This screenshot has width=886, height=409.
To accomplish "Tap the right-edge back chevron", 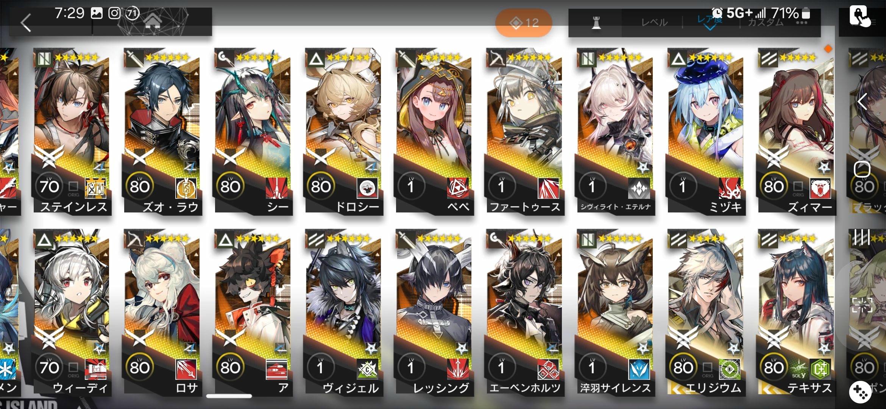I will [x=862, y=101].
